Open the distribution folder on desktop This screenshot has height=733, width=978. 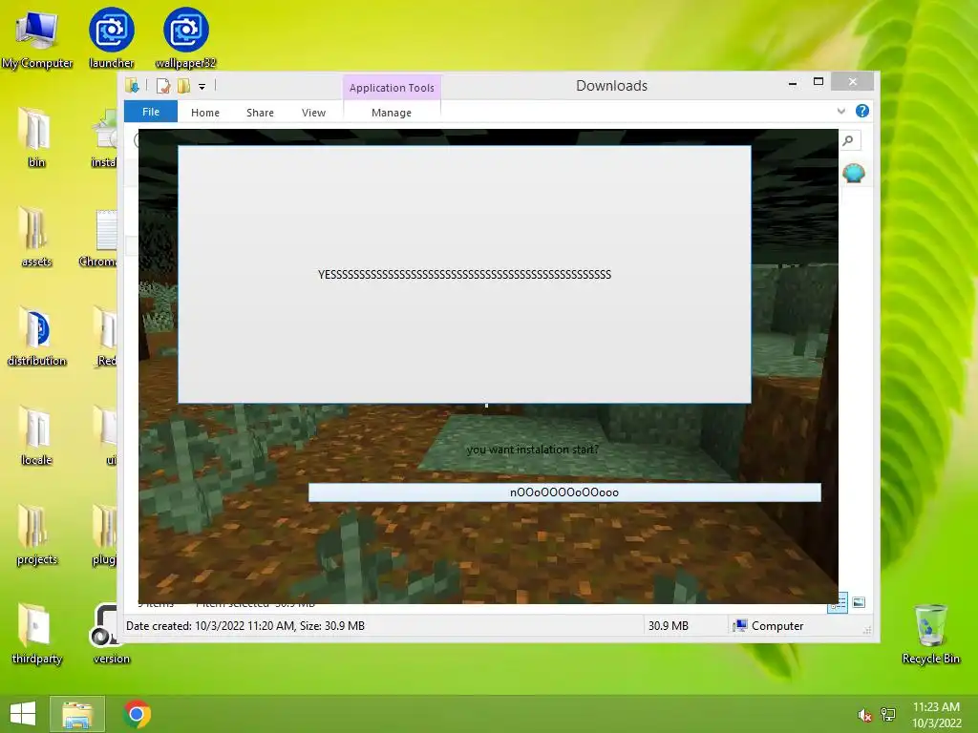pyautogui.click(x=37, y=337)
